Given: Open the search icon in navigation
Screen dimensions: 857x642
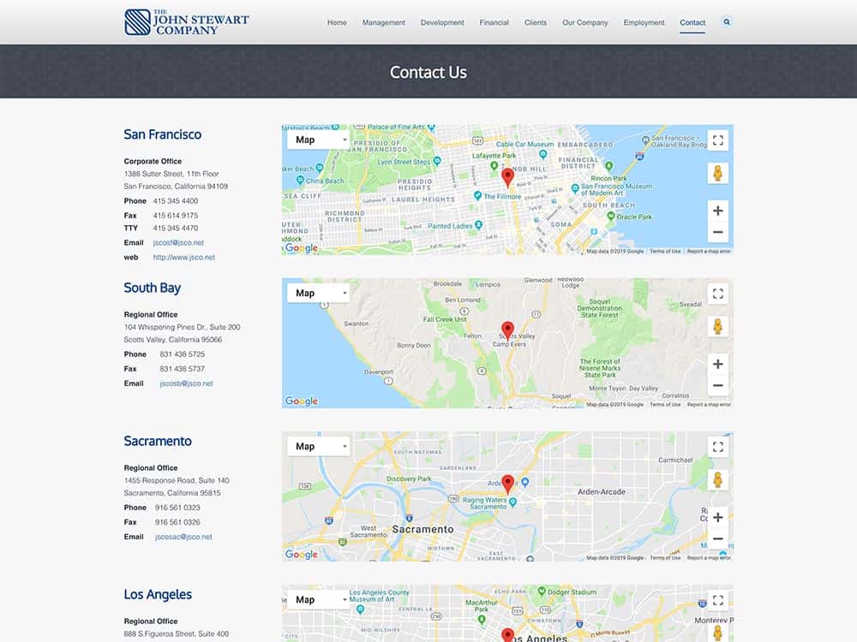Looking at the screenshot, I should click(x=727, y=22).
